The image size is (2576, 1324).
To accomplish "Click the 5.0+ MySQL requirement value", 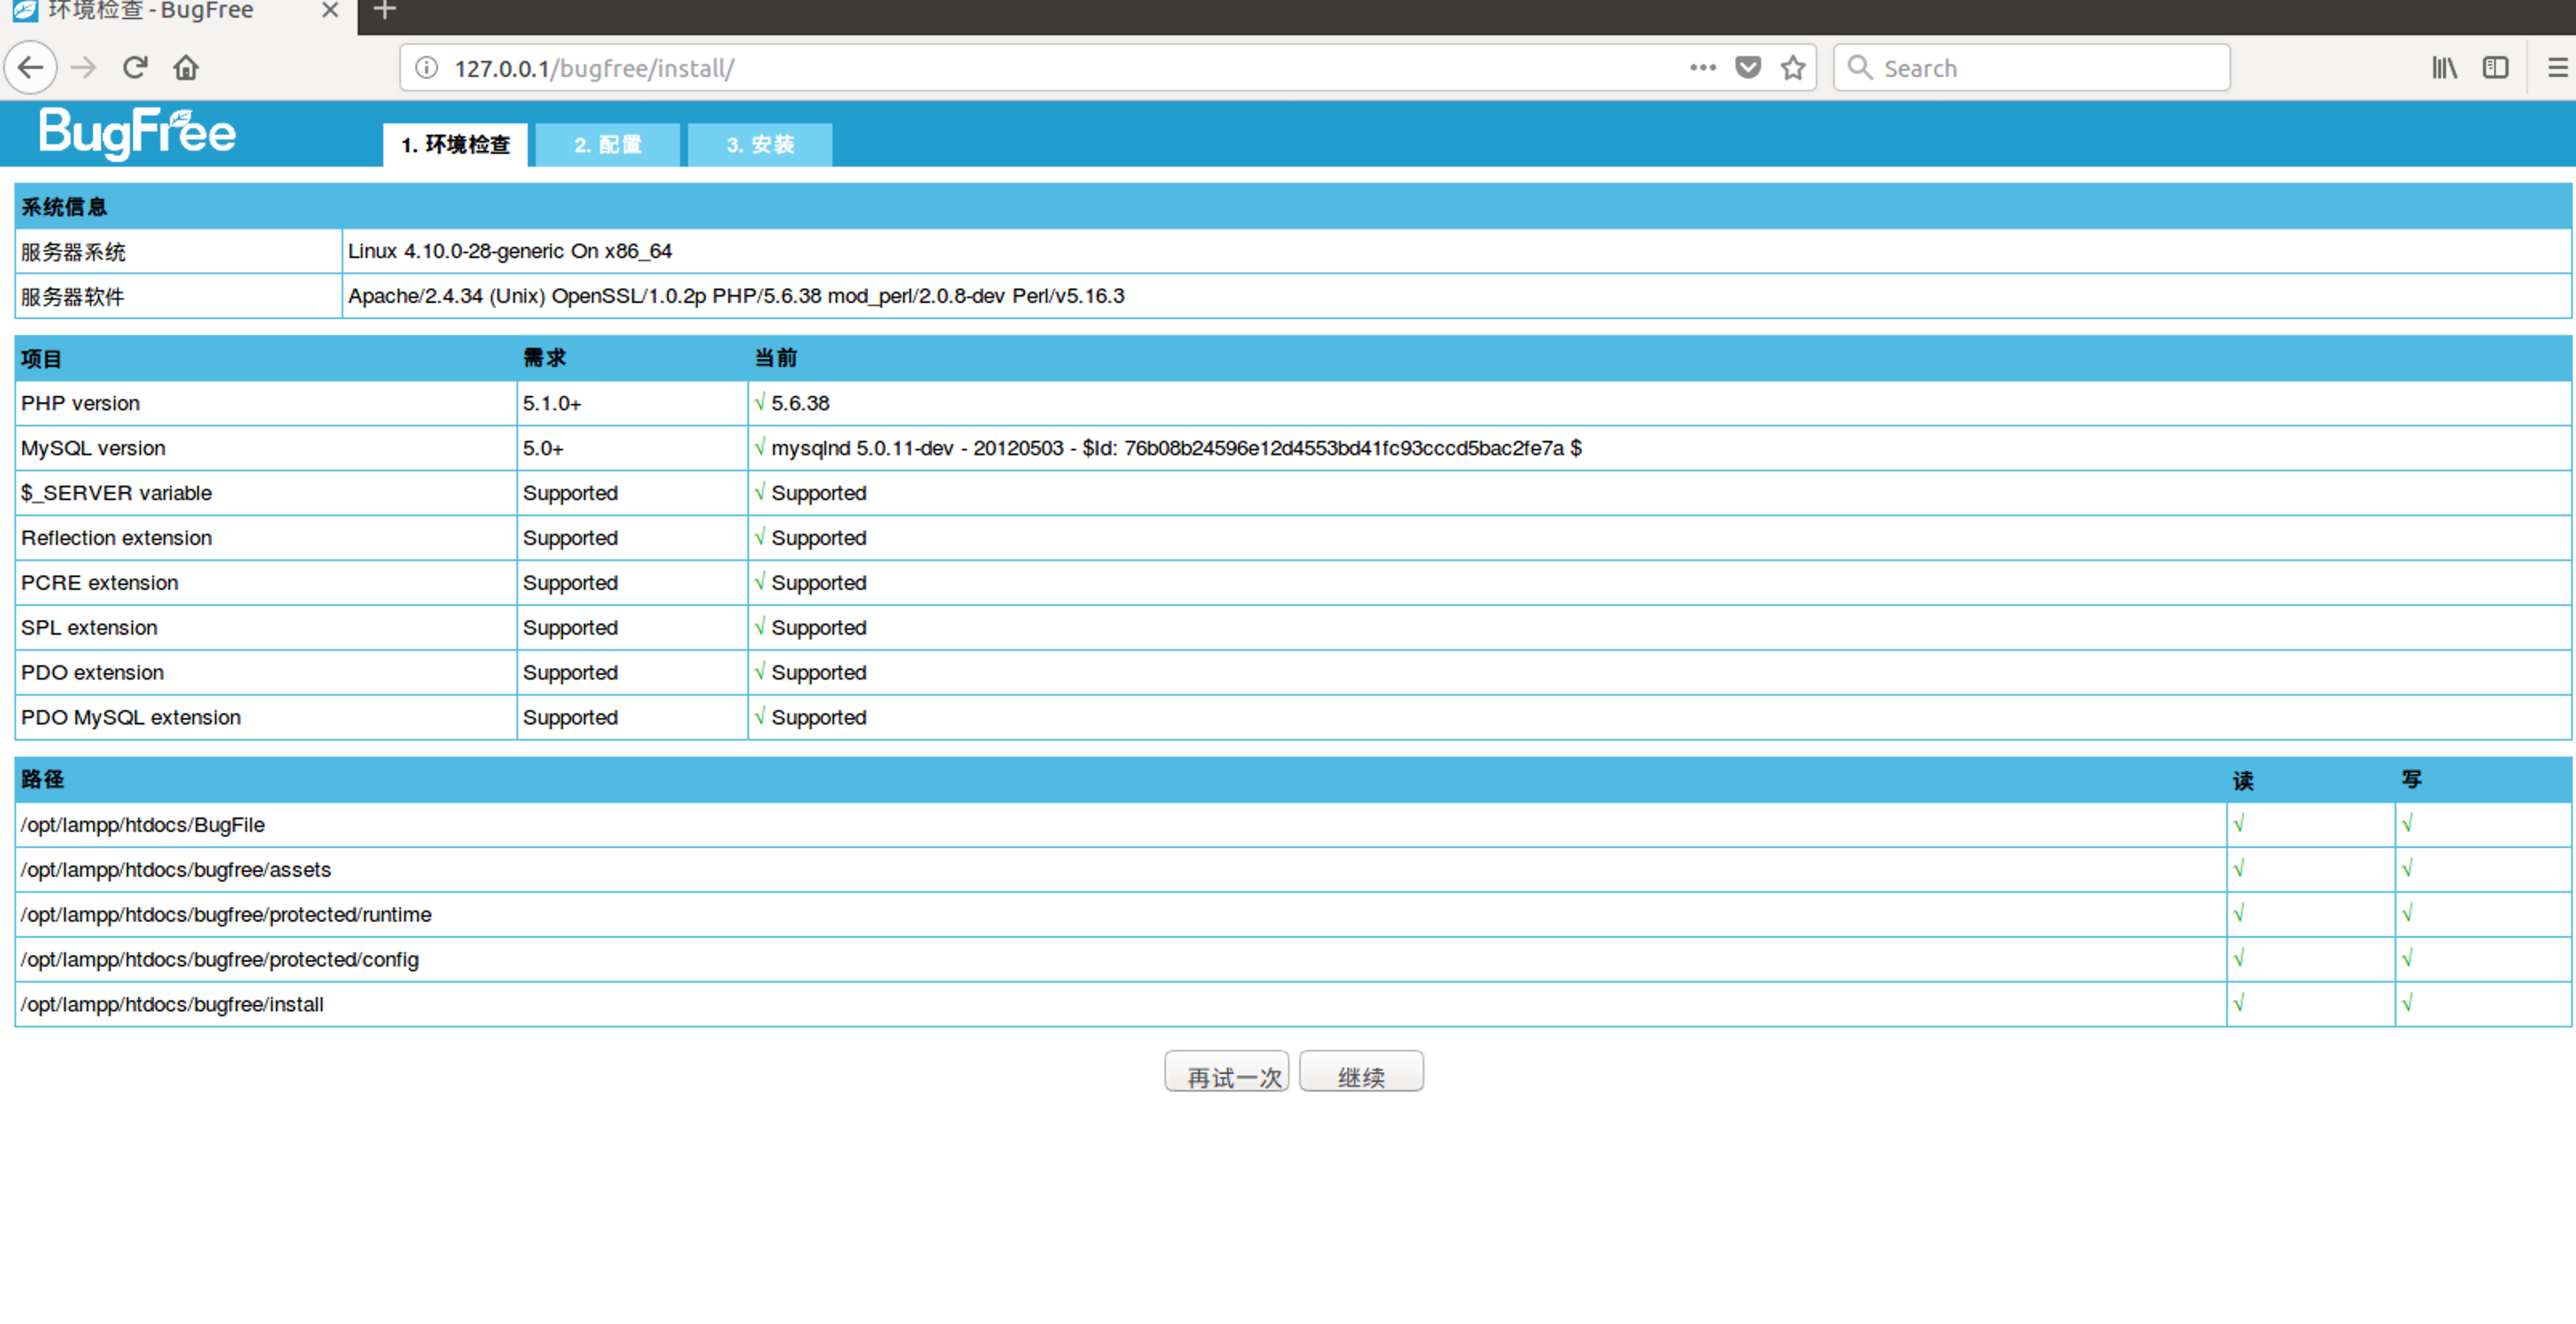I will (543, 449).
